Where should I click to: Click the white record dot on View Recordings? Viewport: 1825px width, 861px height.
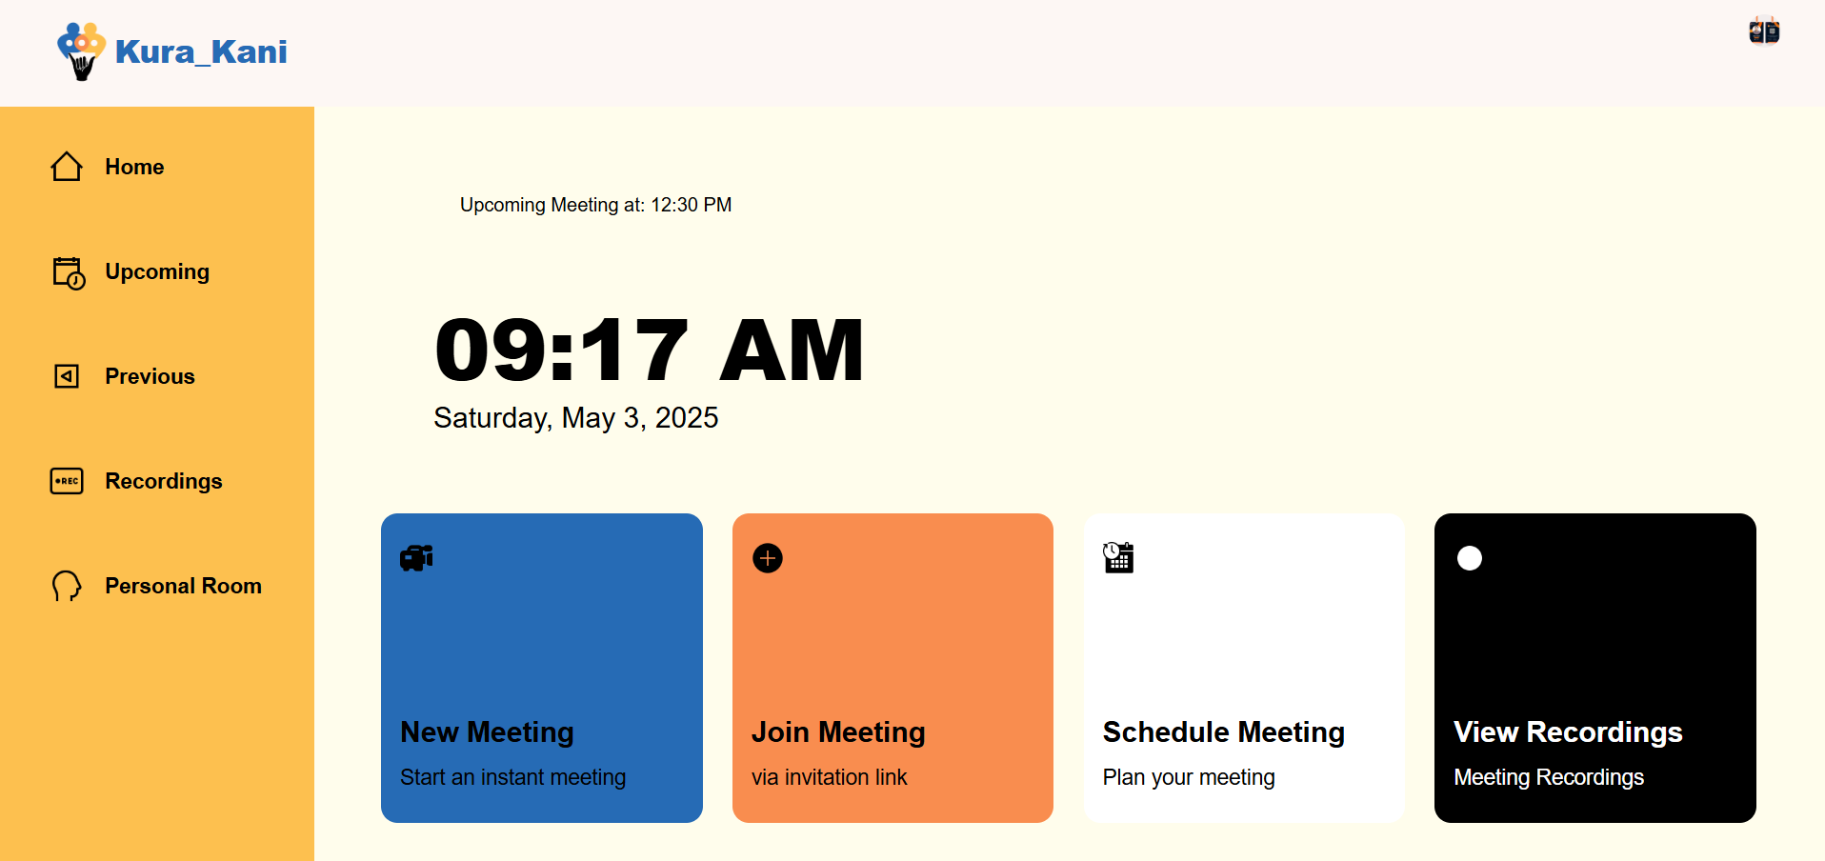pos(1470,558)
